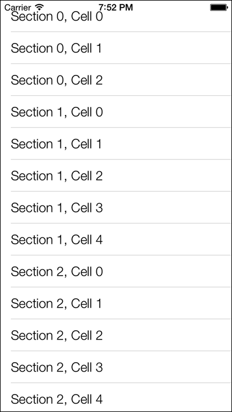Click the Section 1, Cell 3 row
Viewport: 232px width, 412px height.
tap(116, 207)
